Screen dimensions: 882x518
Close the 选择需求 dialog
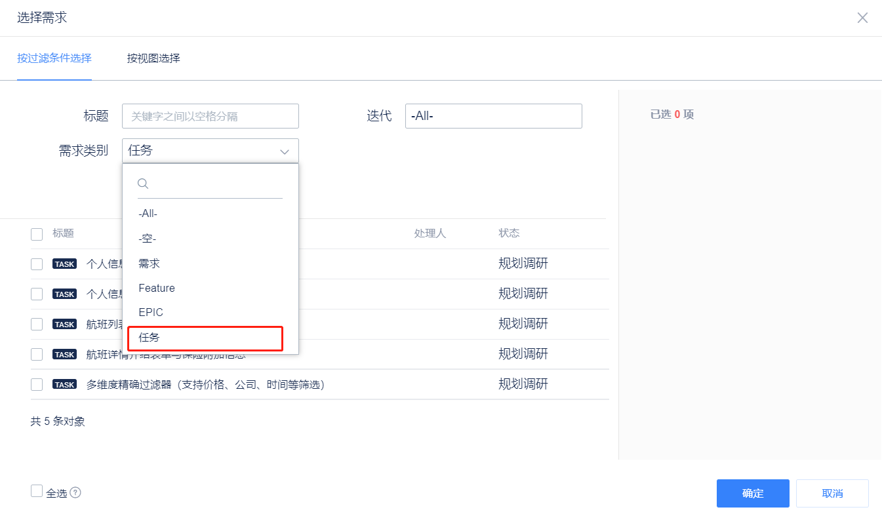coord(862,18)
